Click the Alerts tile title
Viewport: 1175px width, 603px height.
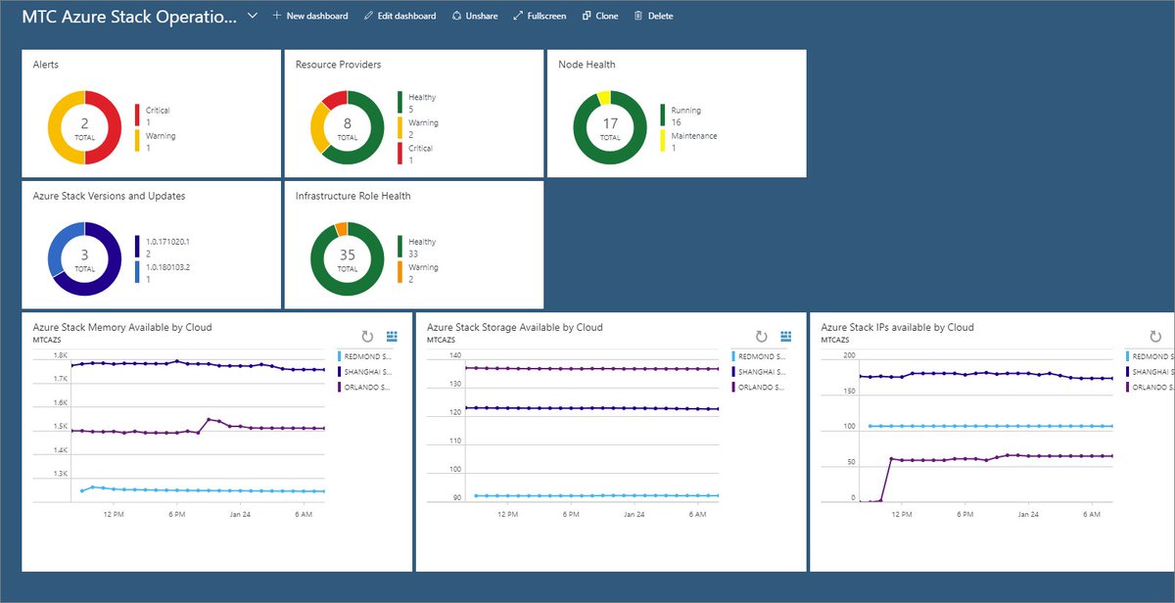click(46, 65)
